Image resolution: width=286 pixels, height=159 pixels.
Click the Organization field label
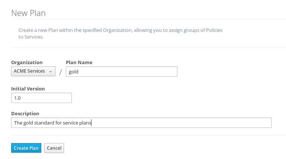click(x=27, y=63)
